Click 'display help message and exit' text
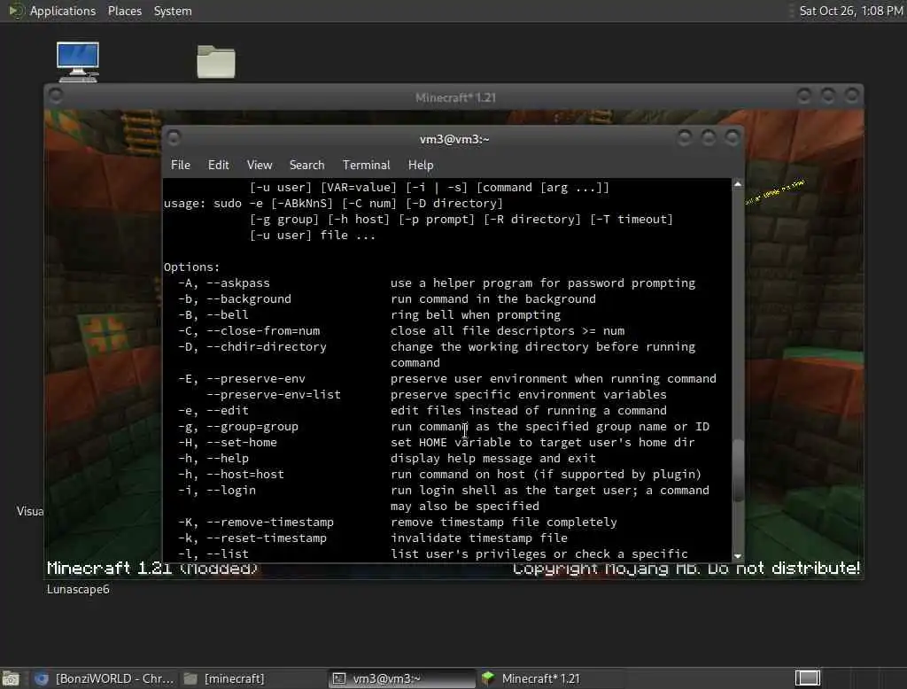907x689 pixels. [x=492, y=458]
